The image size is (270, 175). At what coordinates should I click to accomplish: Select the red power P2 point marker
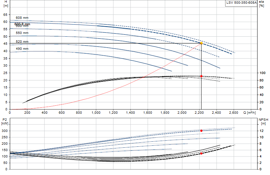click(x=201, y=131)
